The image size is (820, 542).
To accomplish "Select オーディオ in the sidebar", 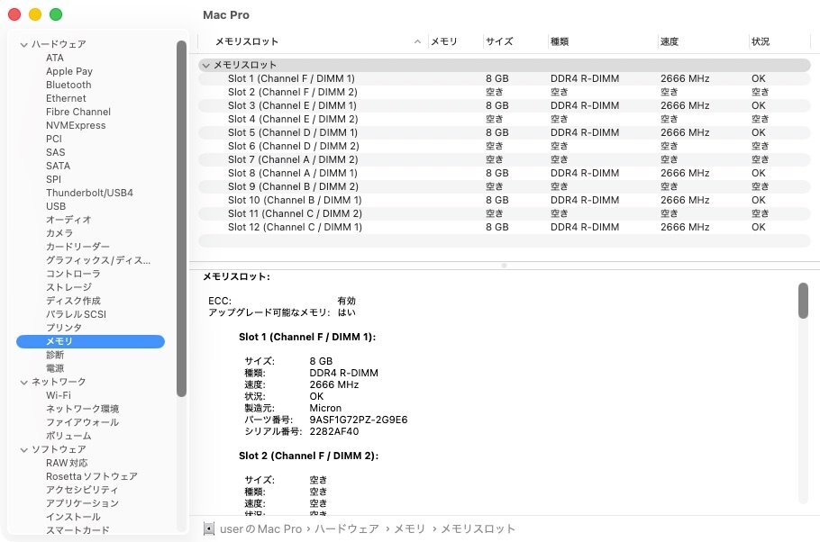I will point(68,220).
